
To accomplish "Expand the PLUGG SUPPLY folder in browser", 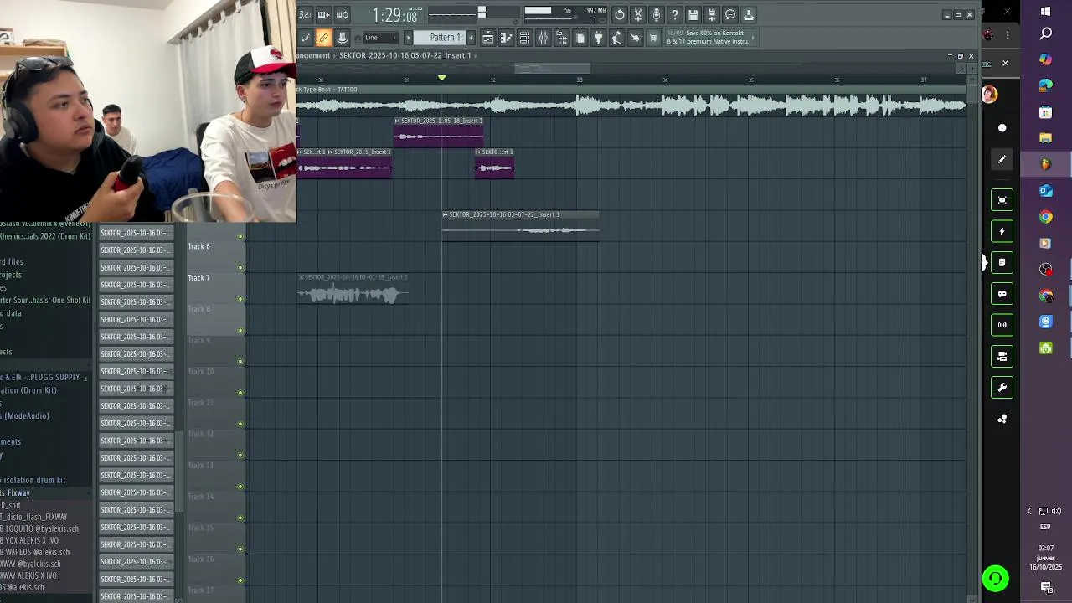I will point(42,378).
